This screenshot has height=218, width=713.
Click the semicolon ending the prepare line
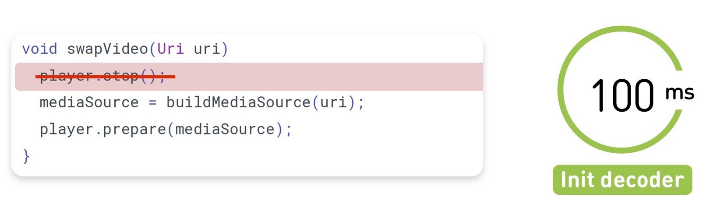289,130
